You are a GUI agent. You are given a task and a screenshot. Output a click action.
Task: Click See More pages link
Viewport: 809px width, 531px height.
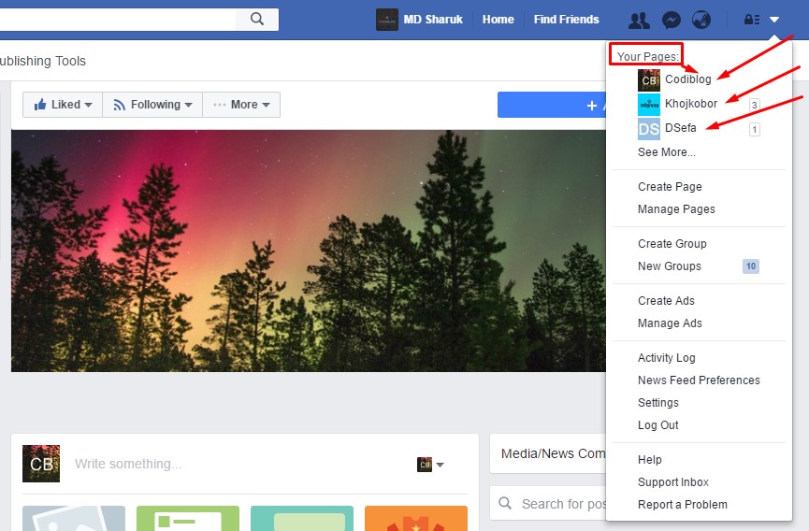coord(667,152)
